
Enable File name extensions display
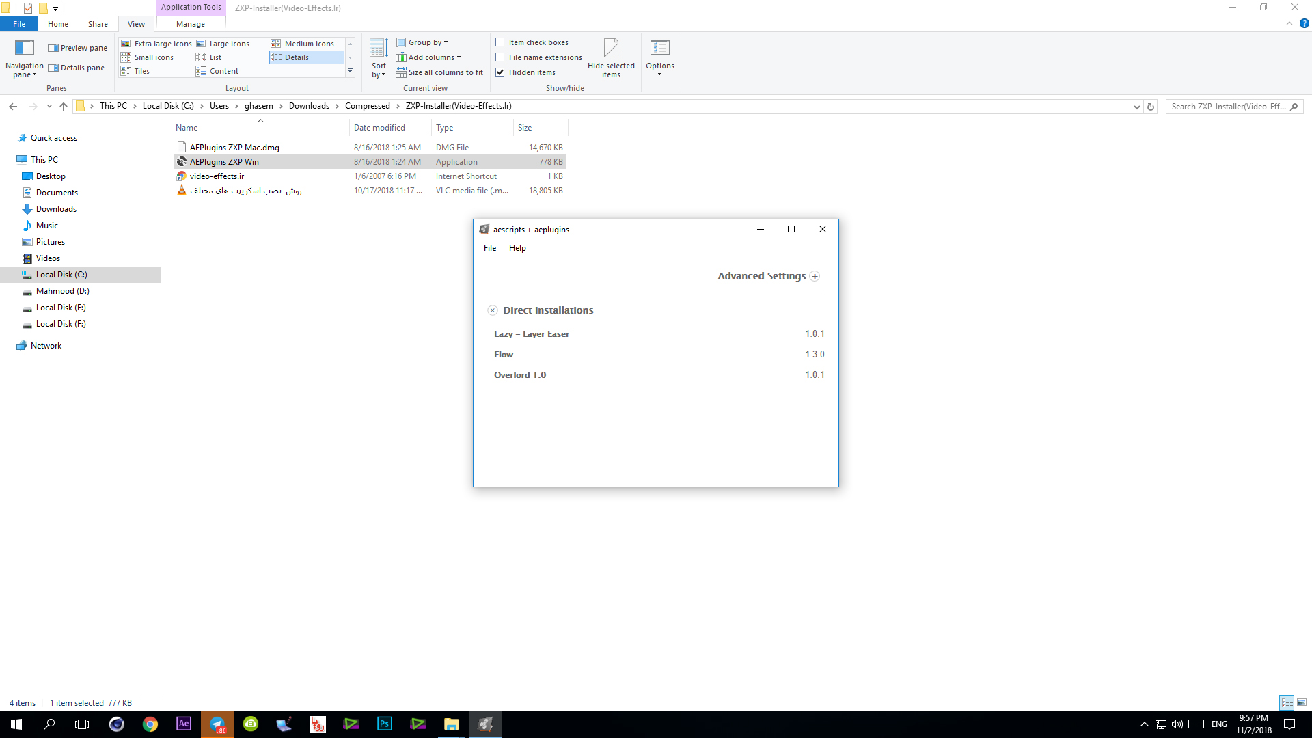(500, 57)
